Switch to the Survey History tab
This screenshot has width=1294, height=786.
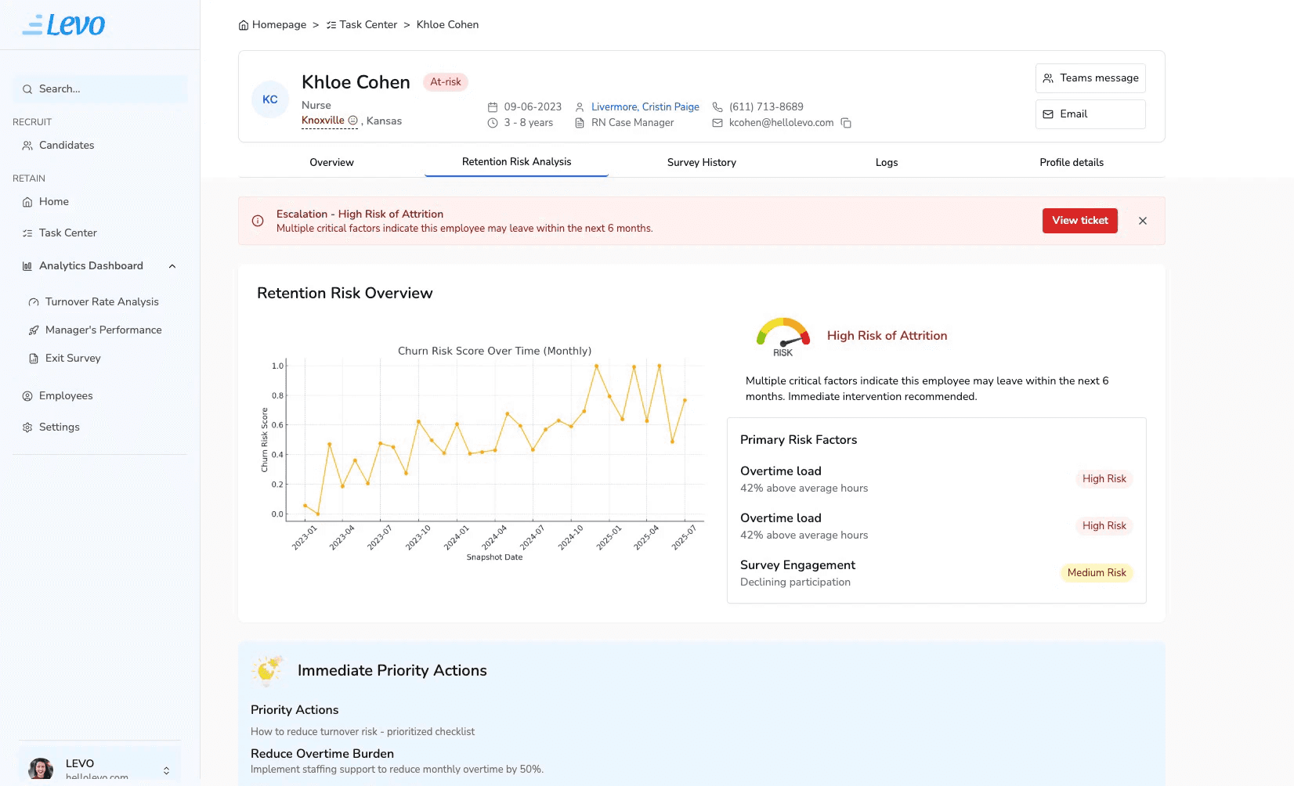[702, 163]
